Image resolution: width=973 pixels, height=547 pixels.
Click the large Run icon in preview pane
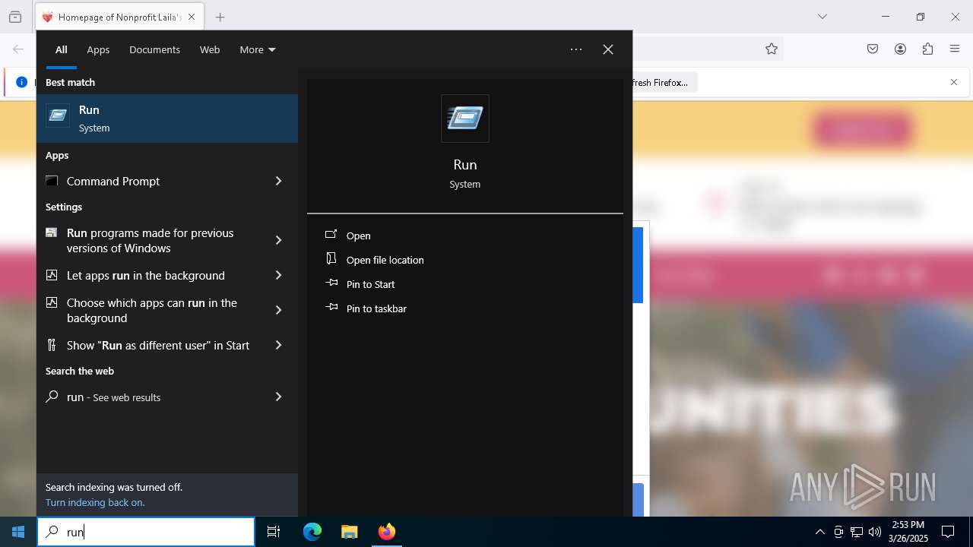tap(465, 119)
